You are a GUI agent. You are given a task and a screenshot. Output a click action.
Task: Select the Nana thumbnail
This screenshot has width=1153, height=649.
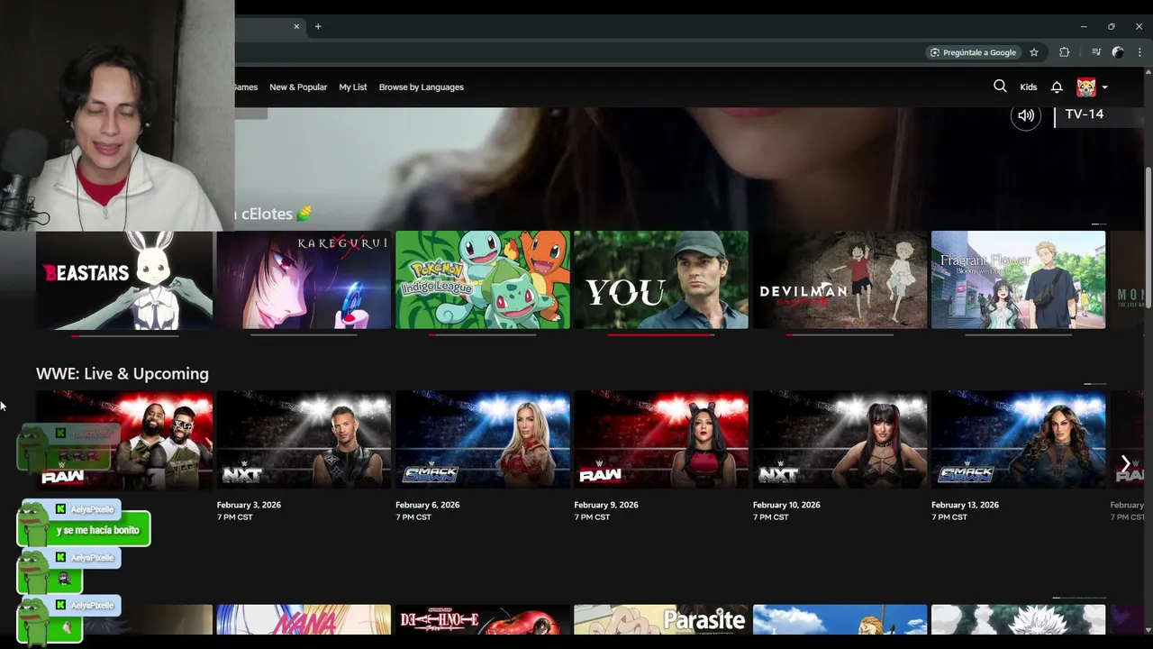(304, 620)
